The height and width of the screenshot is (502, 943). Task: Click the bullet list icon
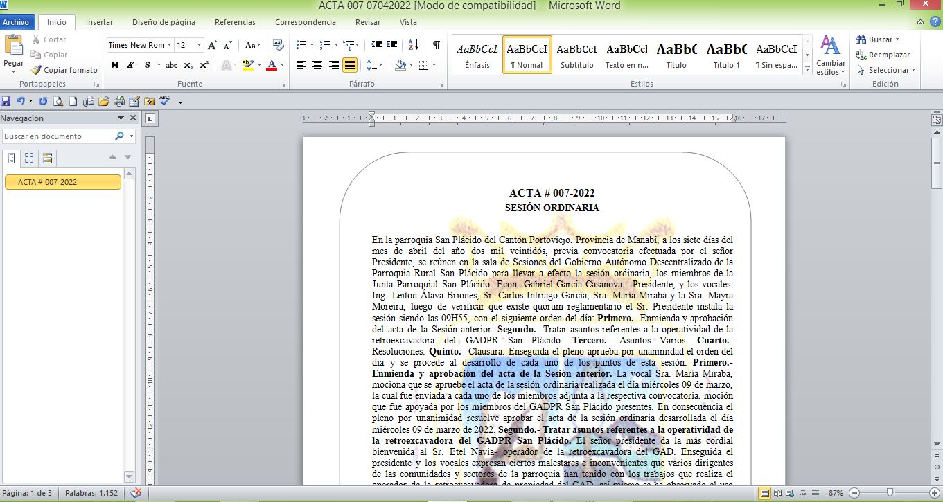click(x=301, y=45)
